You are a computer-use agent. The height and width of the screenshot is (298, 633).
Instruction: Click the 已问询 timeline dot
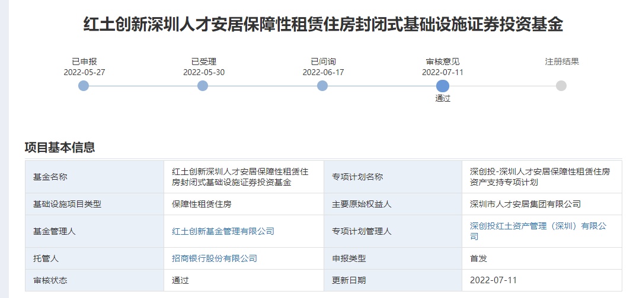coord(322,86)
